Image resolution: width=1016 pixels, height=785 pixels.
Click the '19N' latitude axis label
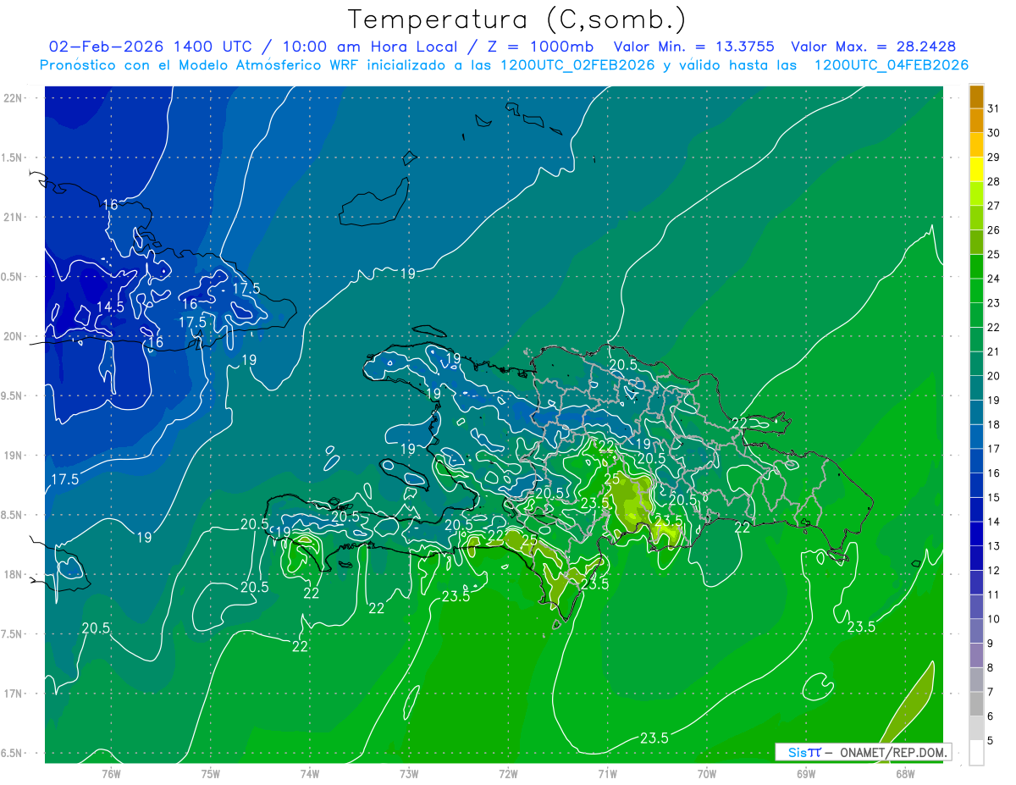[13, 456]
